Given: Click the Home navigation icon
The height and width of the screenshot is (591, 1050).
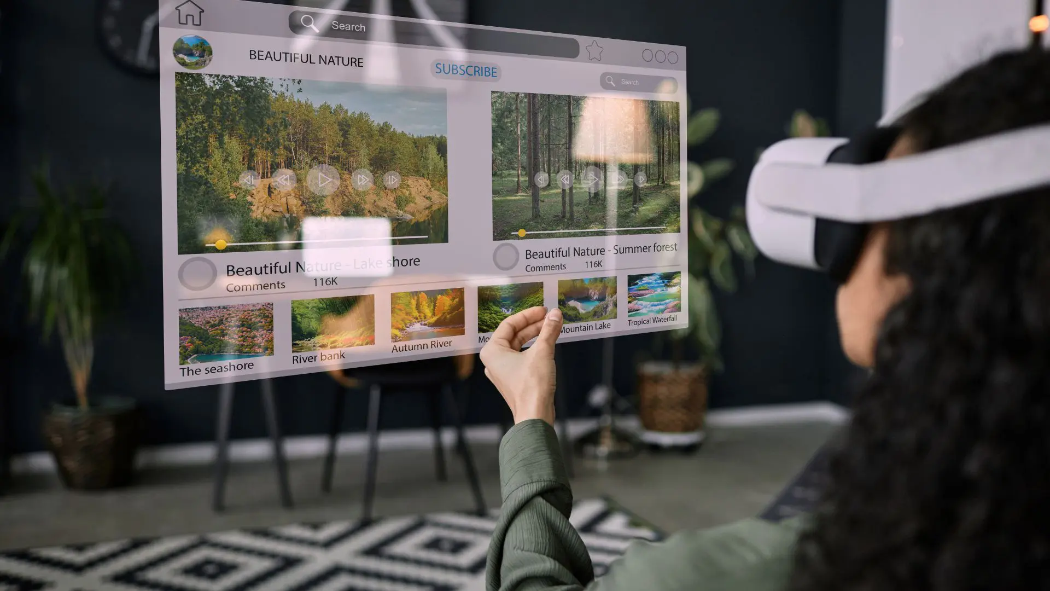Looking at the screenshot, I should (x=189, y=14).
